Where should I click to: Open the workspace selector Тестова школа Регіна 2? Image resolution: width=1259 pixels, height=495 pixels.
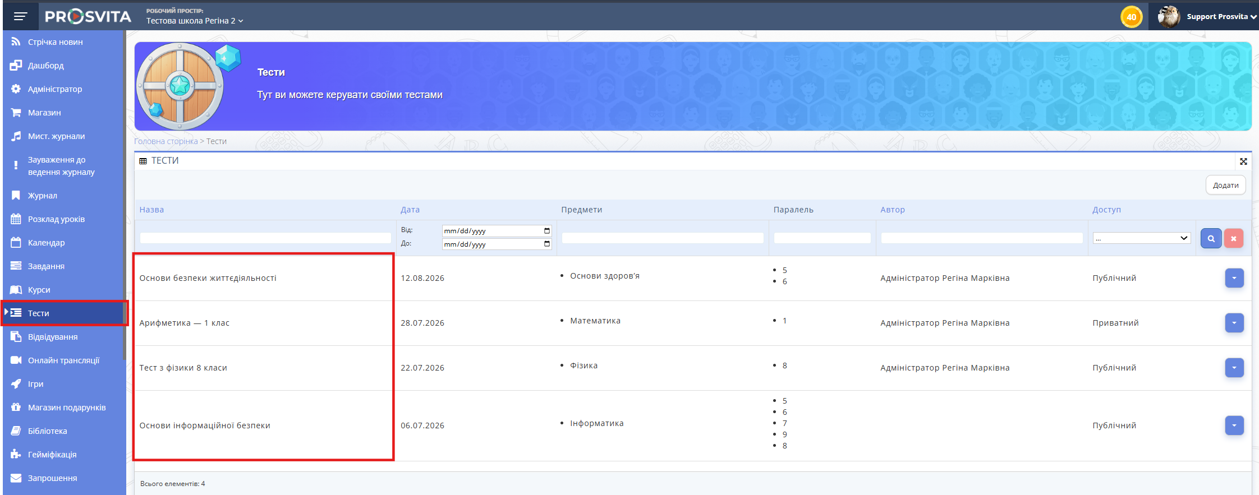[195, 21]
